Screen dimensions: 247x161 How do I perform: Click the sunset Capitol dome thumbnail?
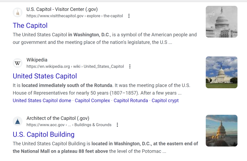[222, 131]
